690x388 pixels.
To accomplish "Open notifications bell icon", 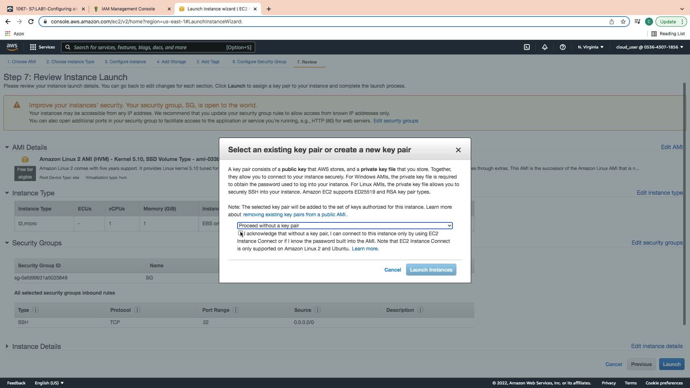I will (x=544, y=47).
